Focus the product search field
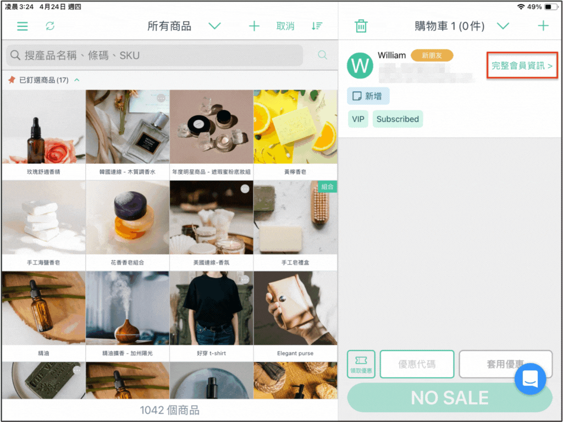The height and width of the screenshot is (422, 563). (154, 55)
